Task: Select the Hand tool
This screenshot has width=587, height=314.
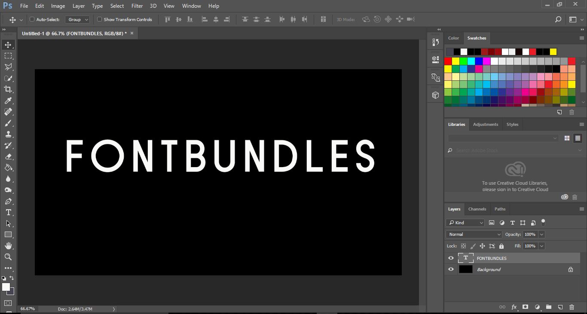Action: (x=8, y=246)
